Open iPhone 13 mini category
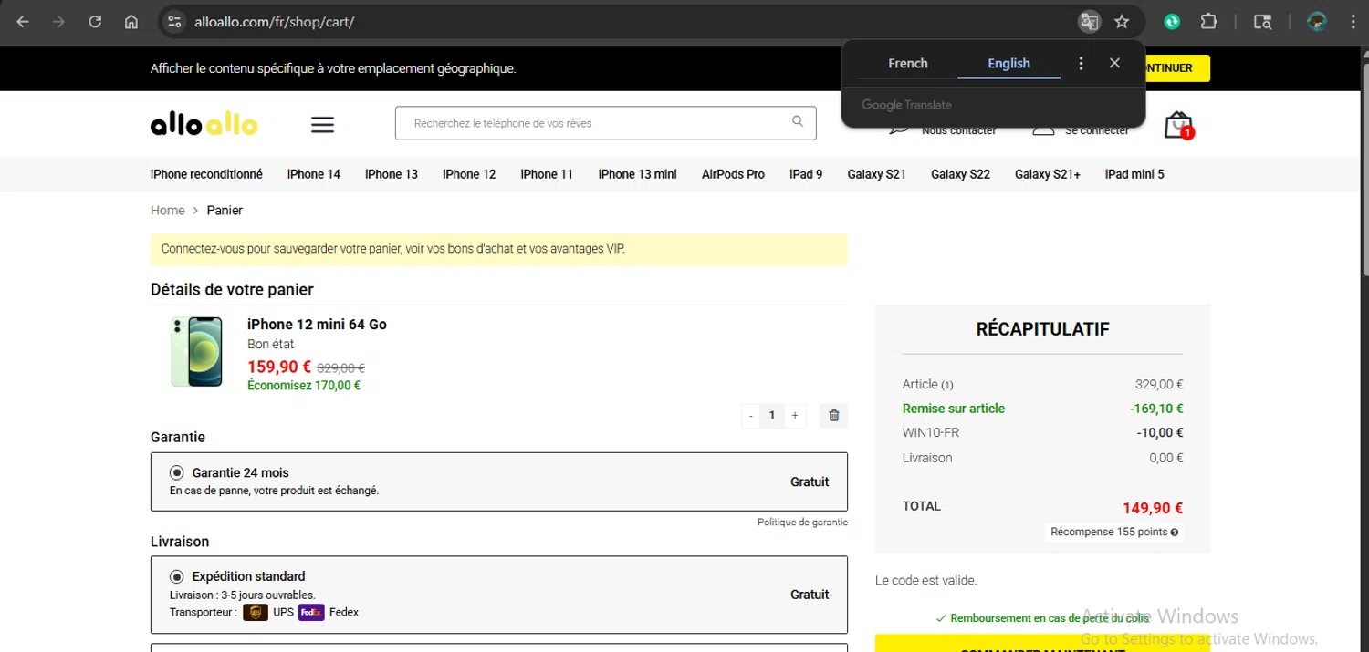This screenshot has width=1369, height=652. [x=638, y=174]
